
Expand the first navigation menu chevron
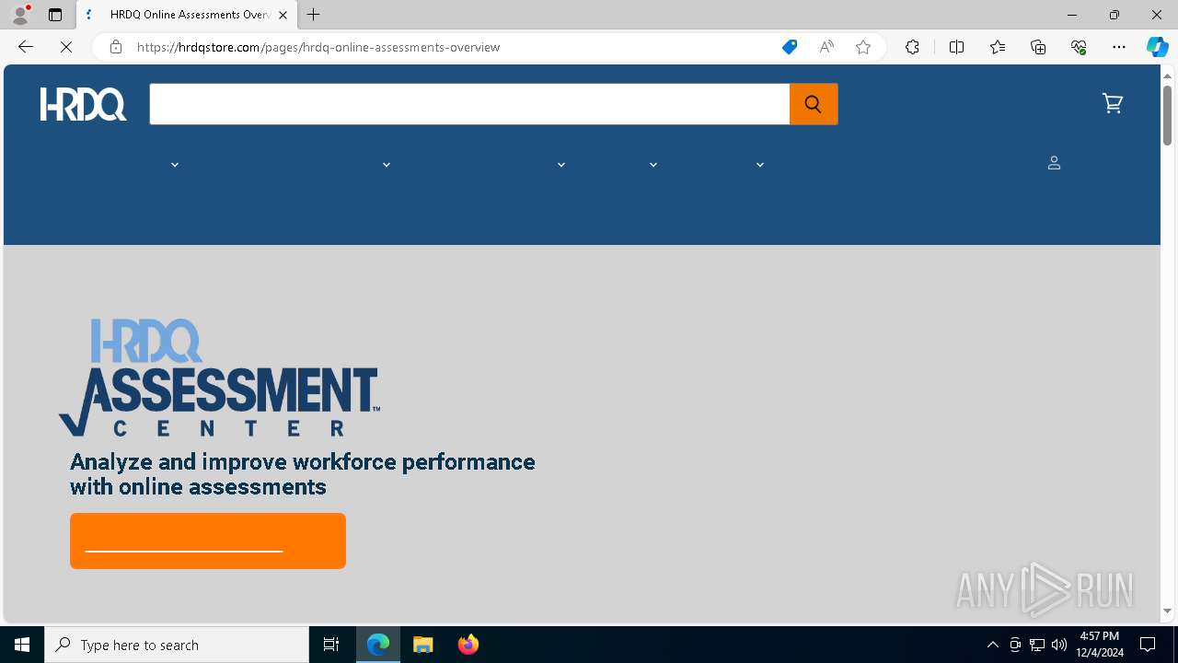point(175,165)
